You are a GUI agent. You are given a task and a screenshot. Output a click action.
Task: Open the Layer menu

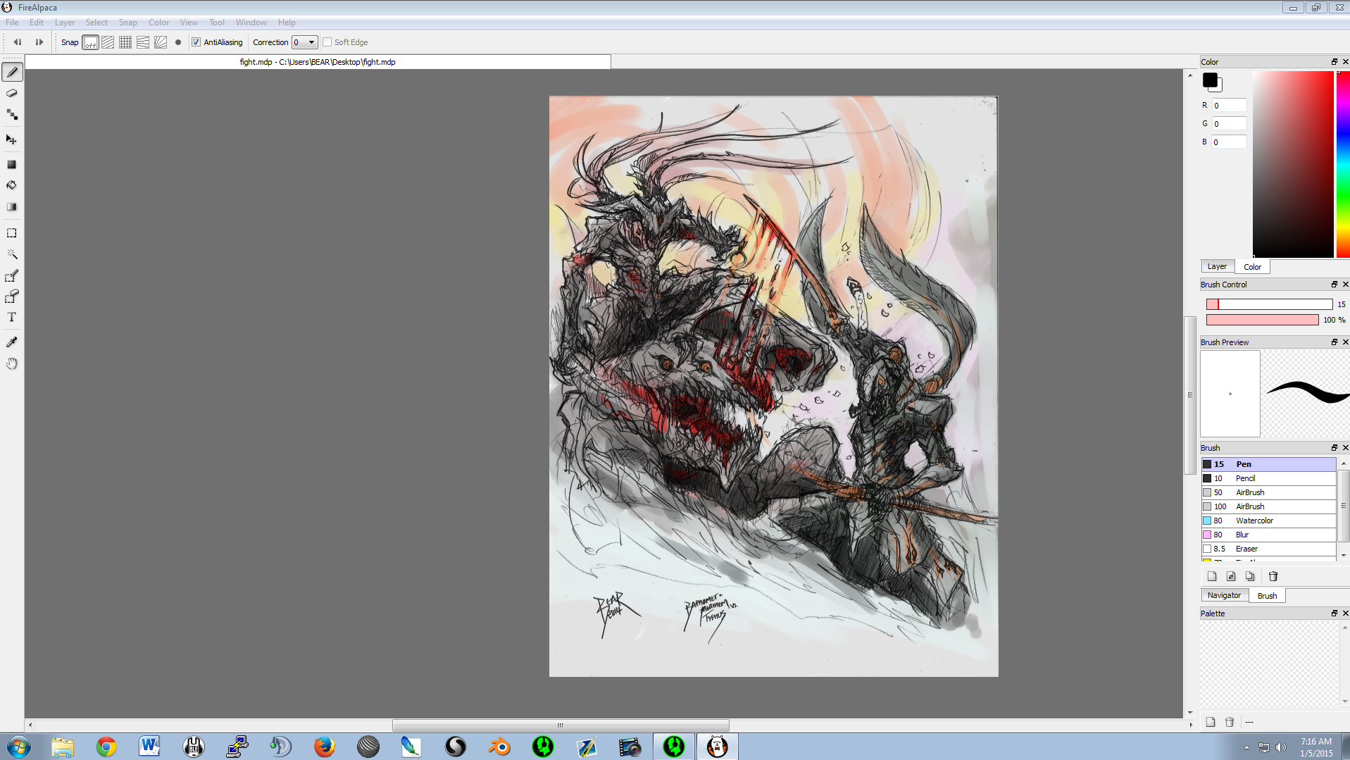click(x=65, y=23)
